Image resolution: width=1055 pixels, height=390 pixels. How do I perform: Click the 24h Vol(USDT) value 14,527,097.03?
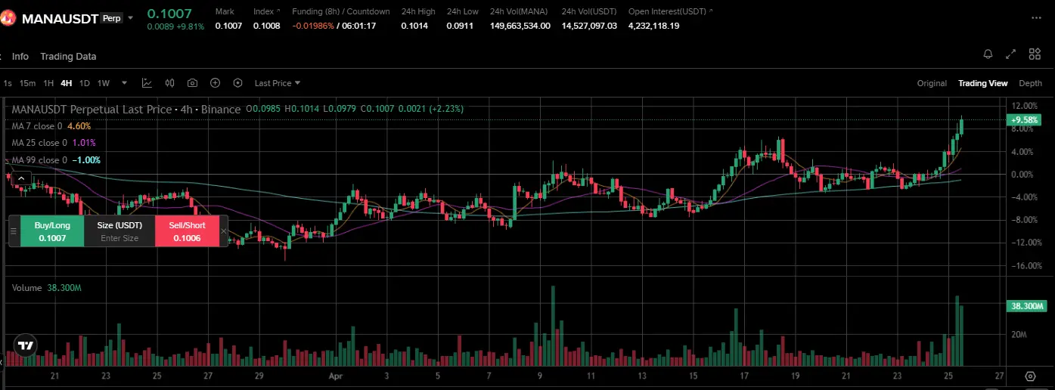589,26
